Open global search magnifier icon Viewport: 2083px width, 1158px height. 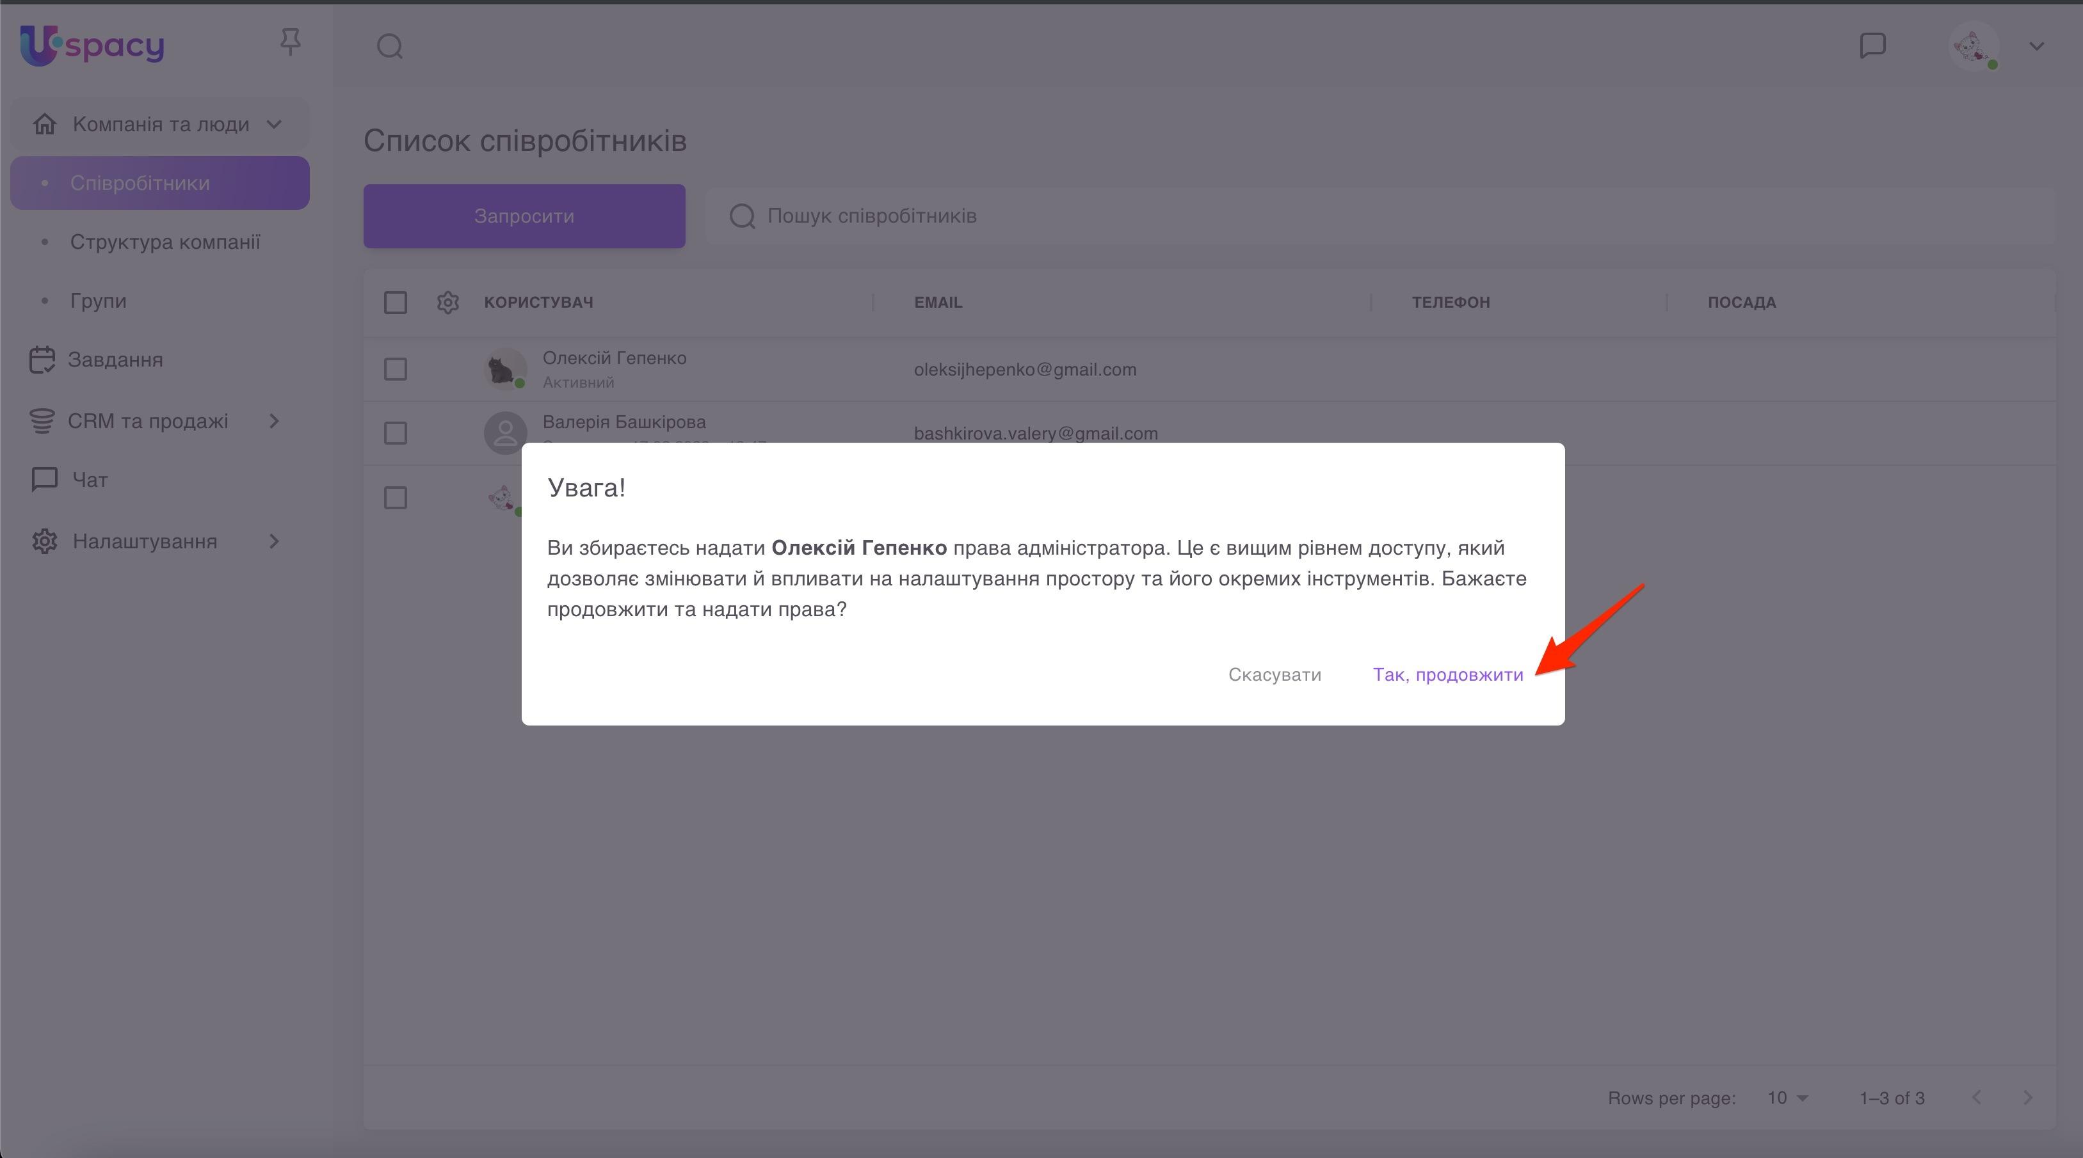390,46
